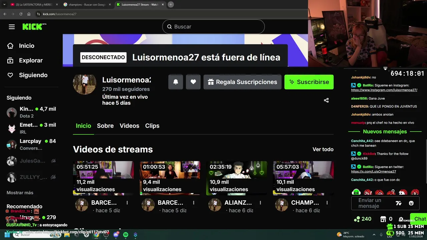Open the Windows Start menu

point(7,235)
